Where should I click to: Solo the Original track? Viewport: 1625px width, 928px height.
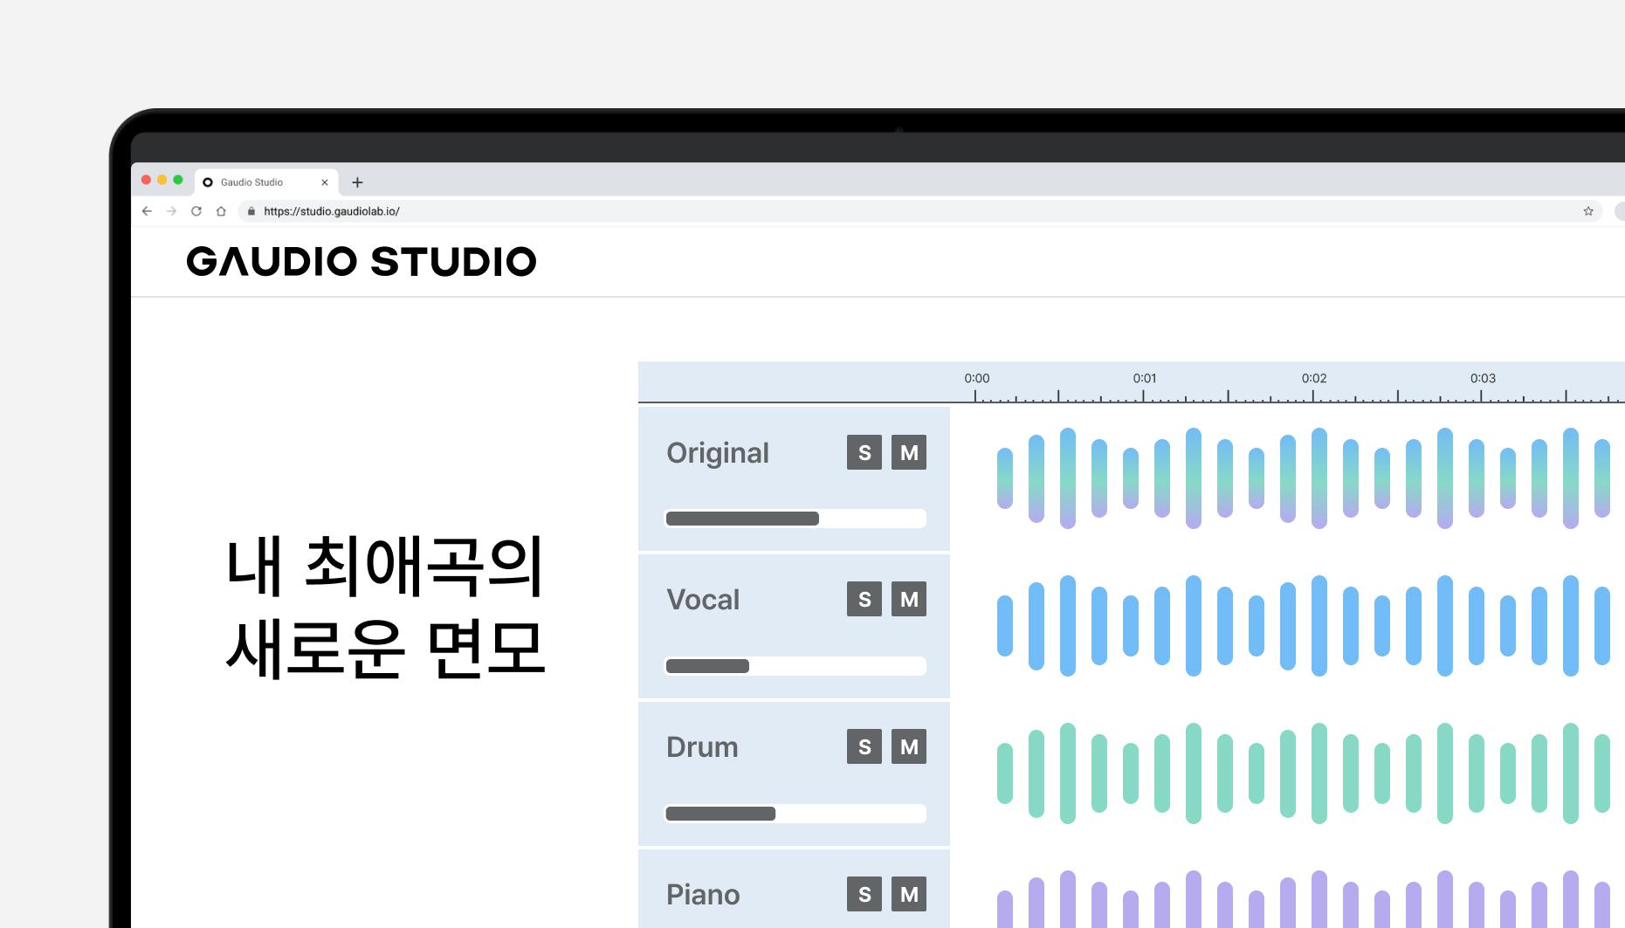[864, 452]
